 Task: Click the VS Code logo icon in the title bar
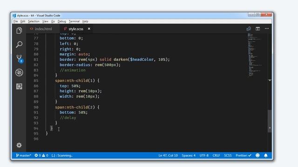14,15
